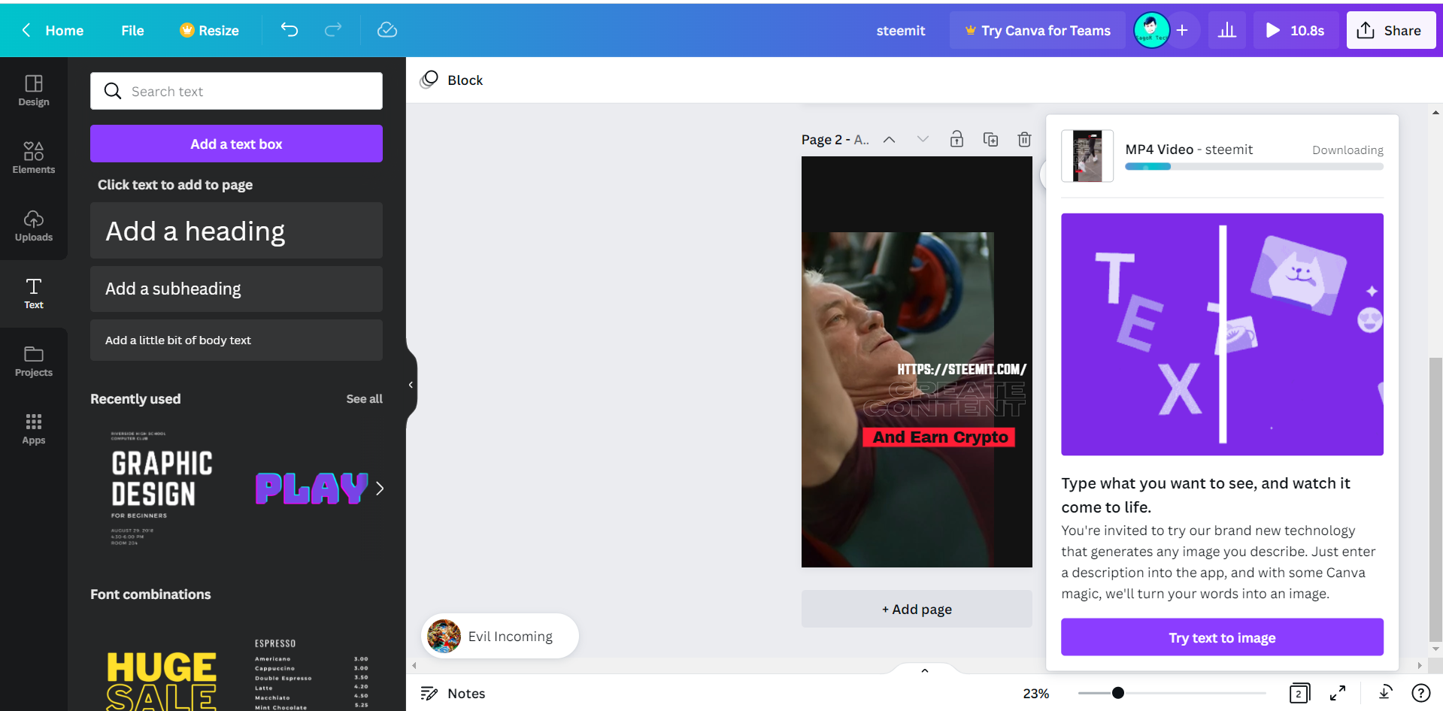Click the download progress bar
This screenshot has height=711, width=1443.
(1254, 167)
